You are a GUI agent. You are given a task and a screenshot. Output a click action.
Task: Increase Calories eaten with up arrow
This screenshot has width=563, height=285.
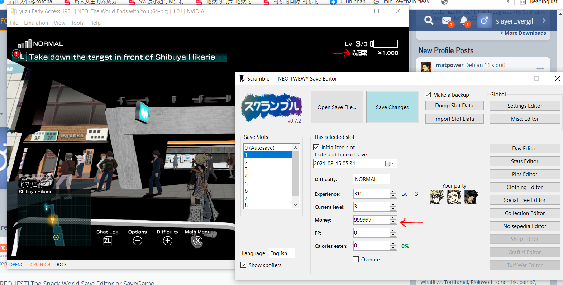coord(393,243)
